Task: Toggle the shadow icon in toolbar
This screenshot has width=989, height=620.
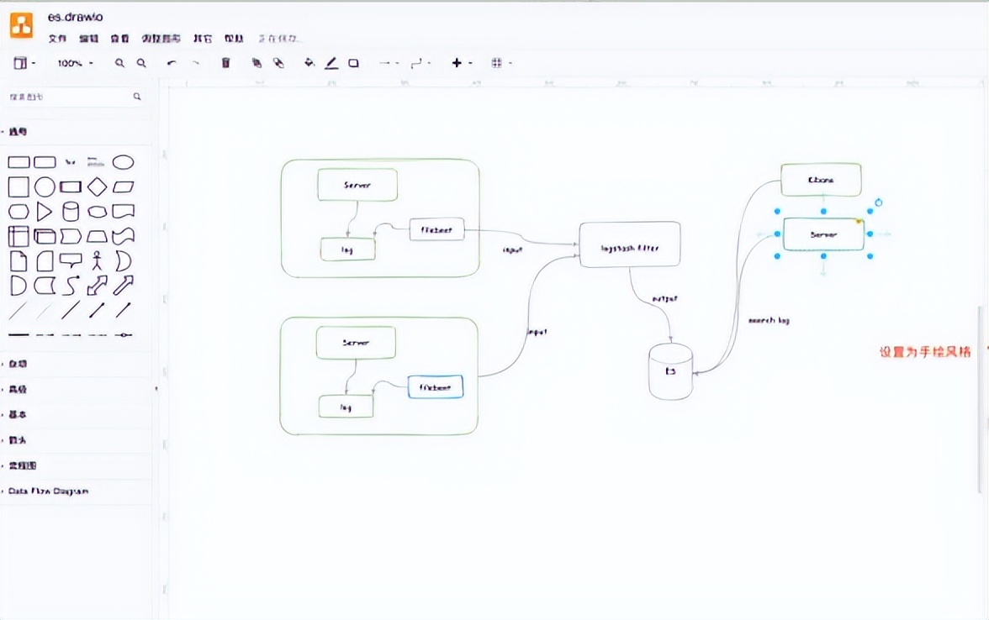Action: [353, 63]
